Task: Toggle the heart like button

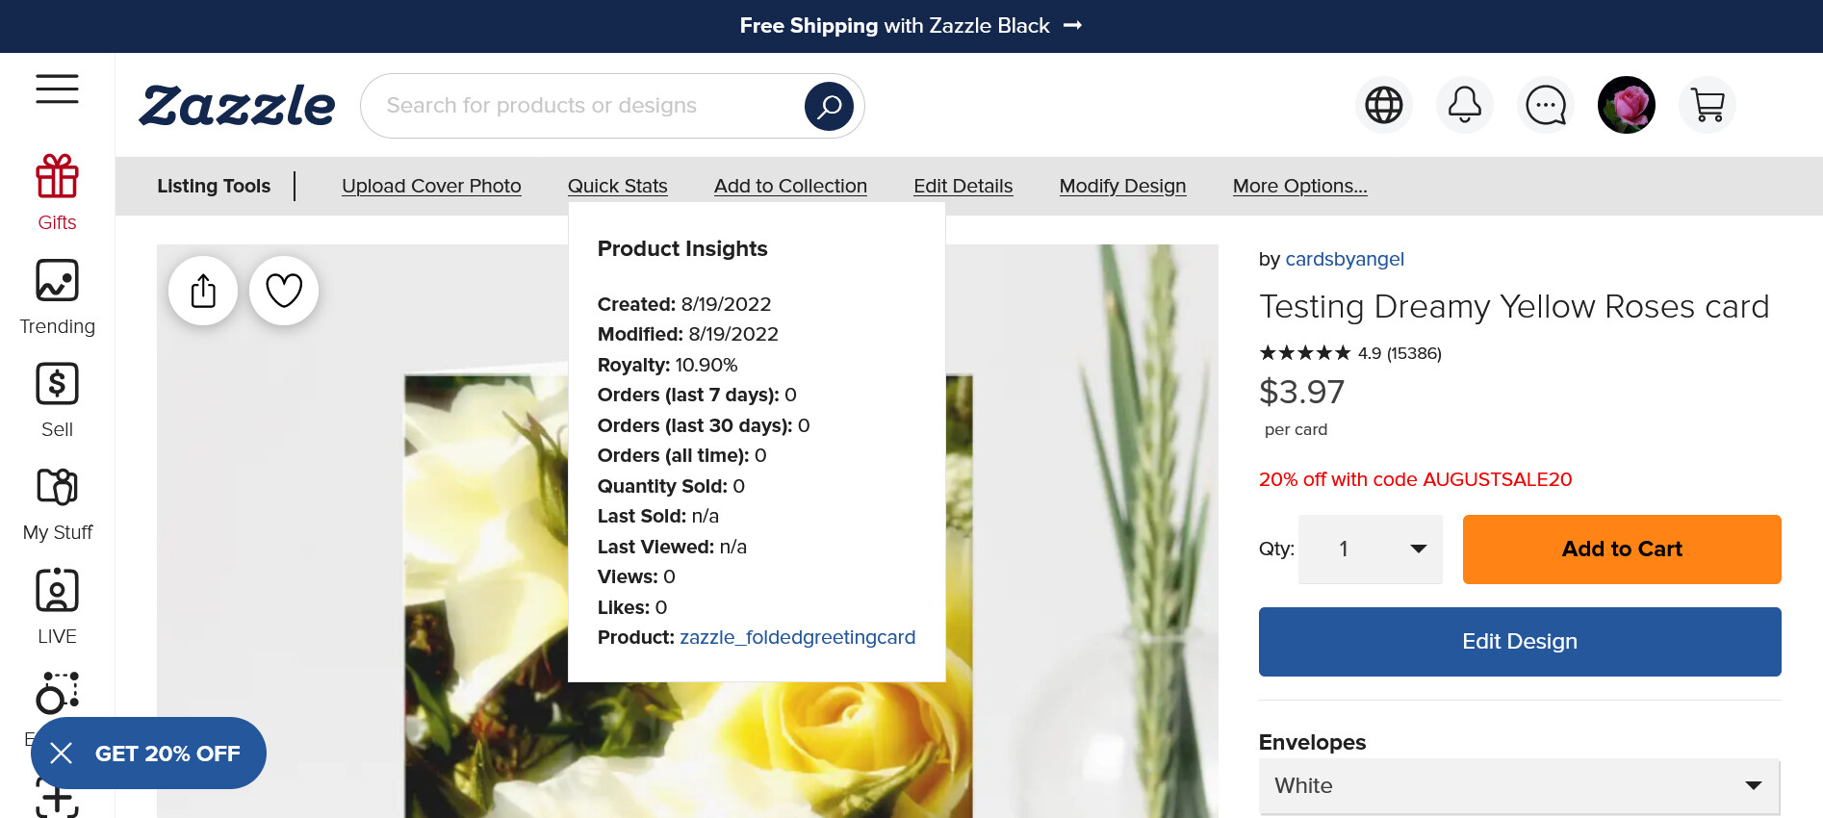Action: click(284, 291)
